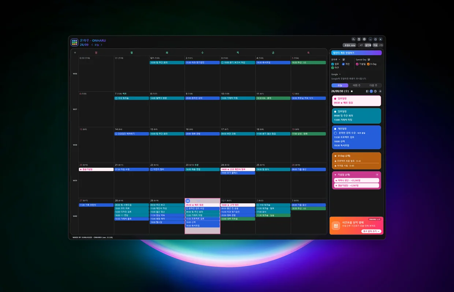Collapse the Google section chevron
This screenshot has height=292, width=454.
(340, 74)
